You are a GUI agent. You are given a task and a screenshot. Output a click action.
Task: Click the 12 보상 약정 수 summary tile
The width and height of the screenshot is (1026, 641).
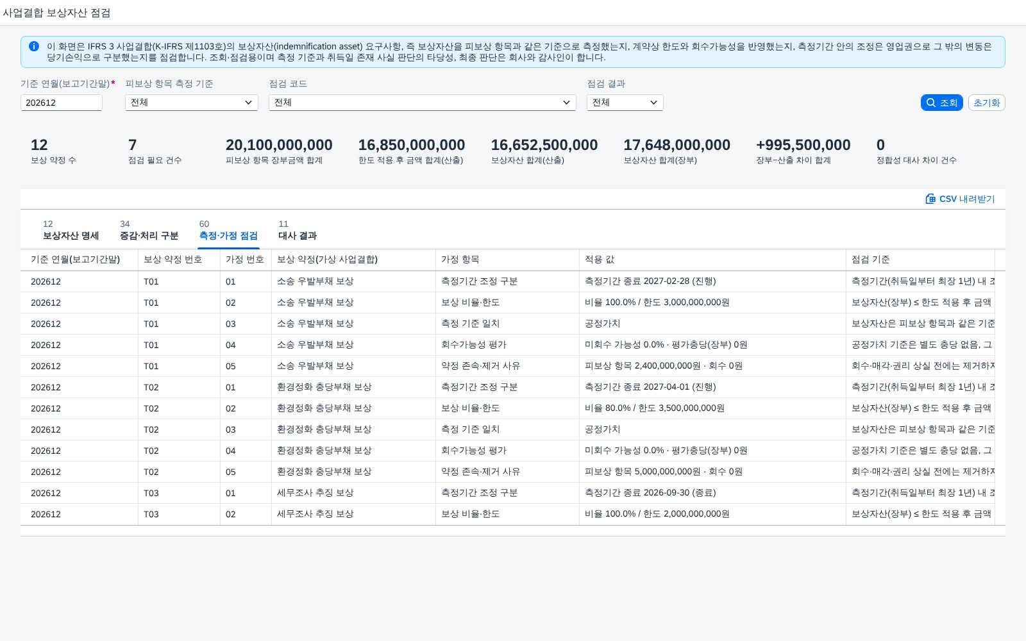click(x=53, y=151)
